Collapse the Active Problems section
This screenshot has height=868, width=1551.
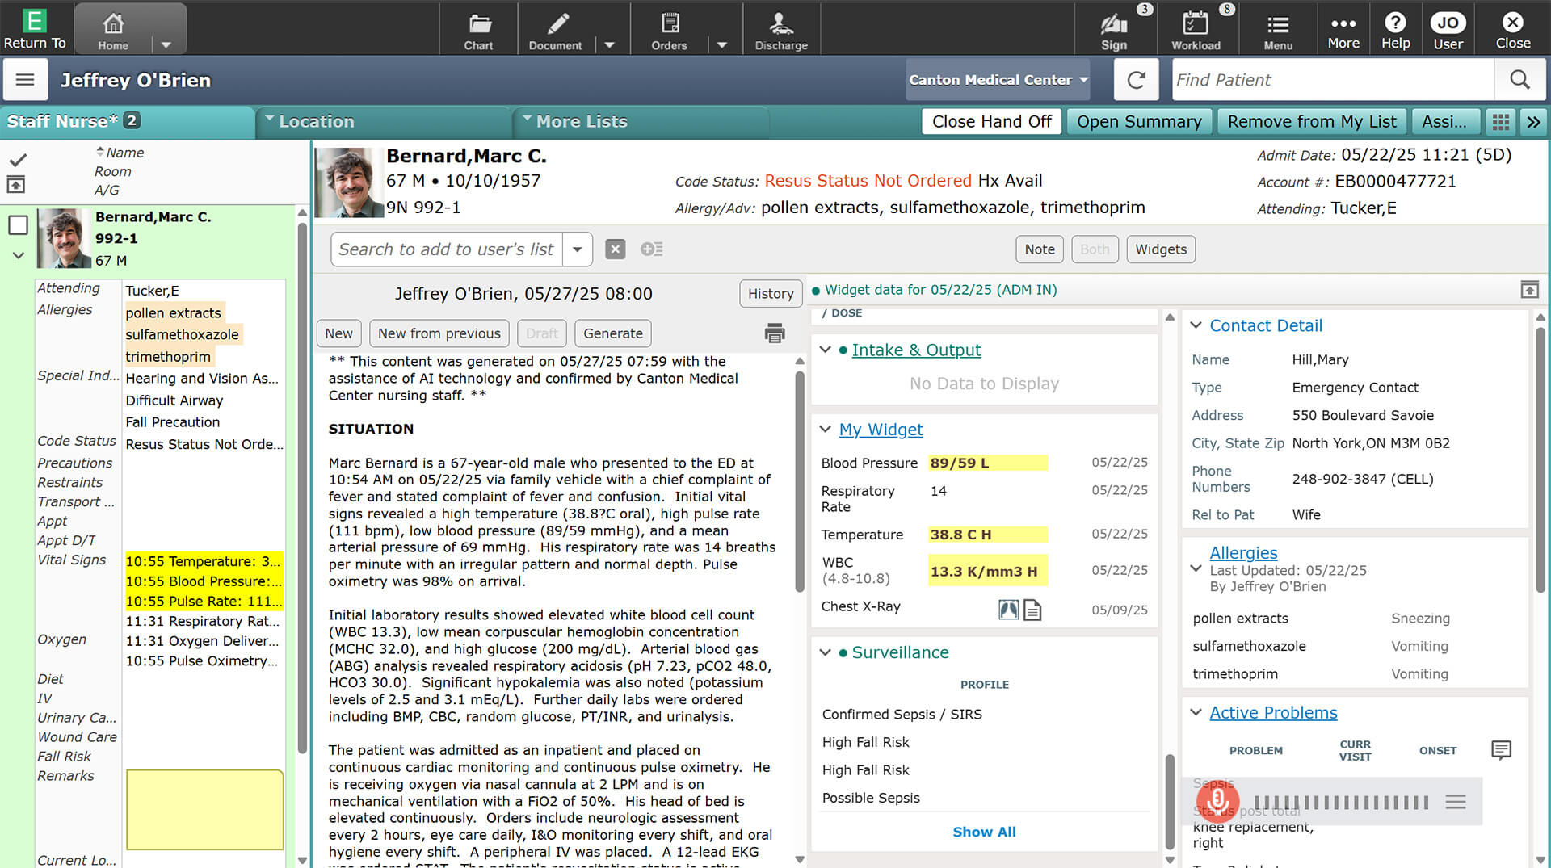[x=1196, y=712]
